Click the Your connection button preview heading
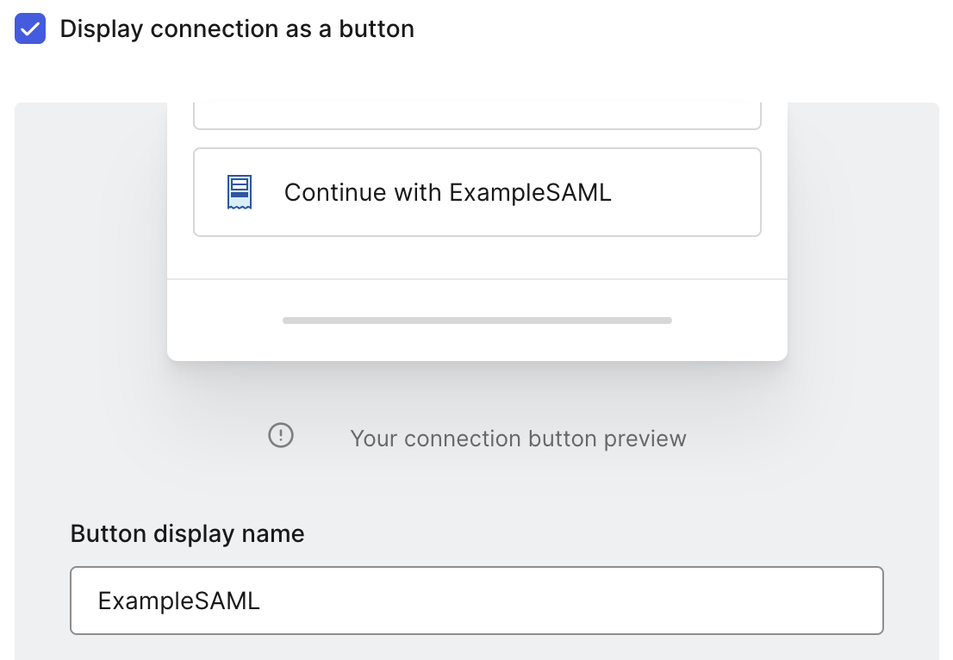 coord(517,438)
